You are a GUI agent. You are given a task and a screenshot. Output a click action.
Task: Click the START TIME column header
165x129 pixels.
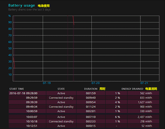click(x=16, y=89)
